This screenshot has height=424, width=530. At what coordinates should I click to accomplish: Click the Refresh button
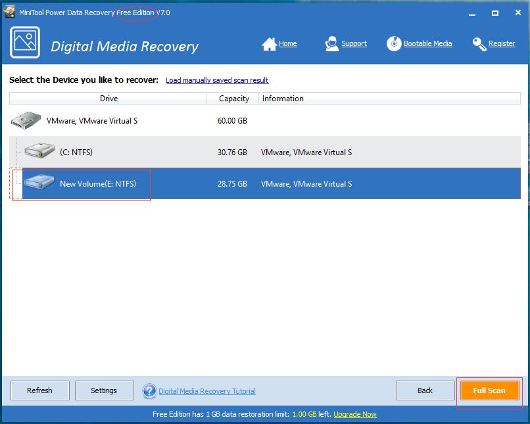coord(40,390)
